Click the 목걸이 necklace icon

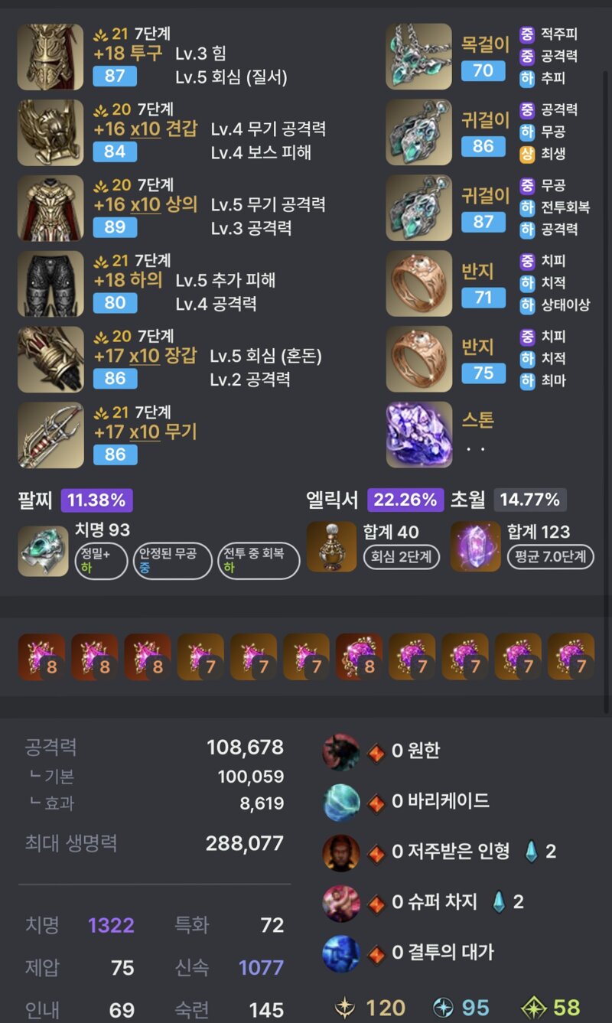419,57
